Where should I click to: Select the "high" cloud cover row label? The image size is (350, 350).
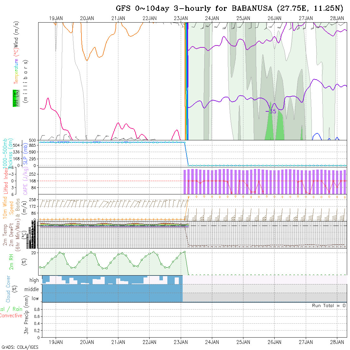point(34,280)
